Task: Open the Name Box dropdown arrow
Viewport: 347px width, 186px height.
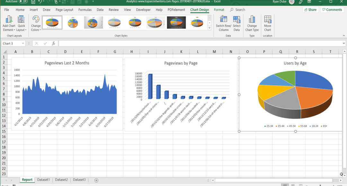Action: 23,43
